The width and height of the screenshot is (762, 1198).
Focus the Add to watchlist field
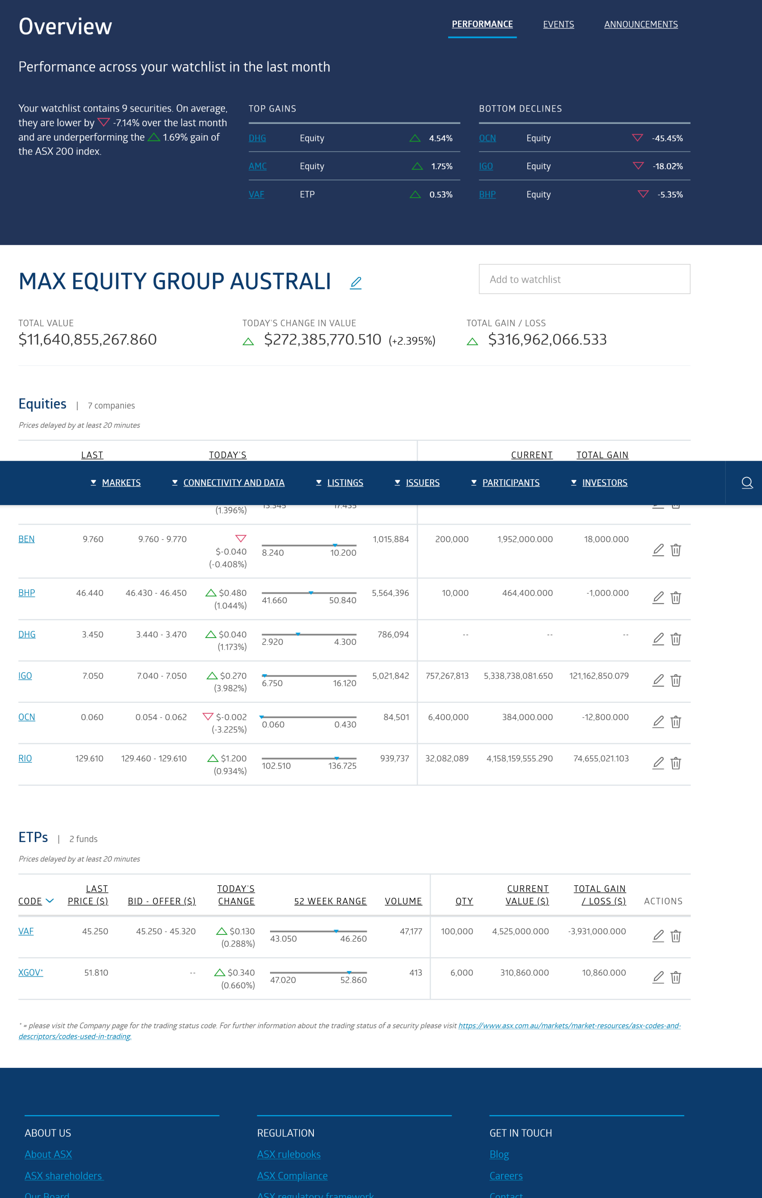pos(584,279)
